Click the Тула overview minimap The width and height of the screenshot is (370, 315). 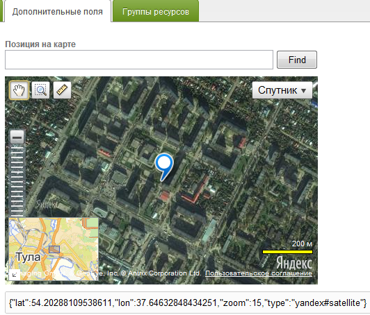tap(54, 249)
